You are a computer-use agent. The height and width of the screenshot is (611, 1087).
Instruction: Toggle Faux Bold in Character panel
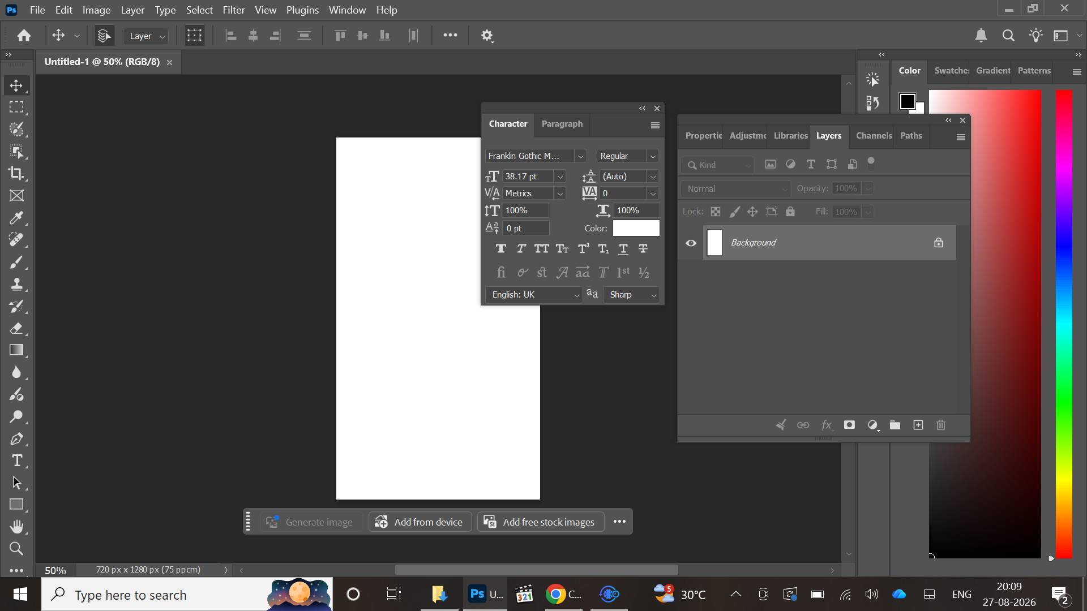500,249
